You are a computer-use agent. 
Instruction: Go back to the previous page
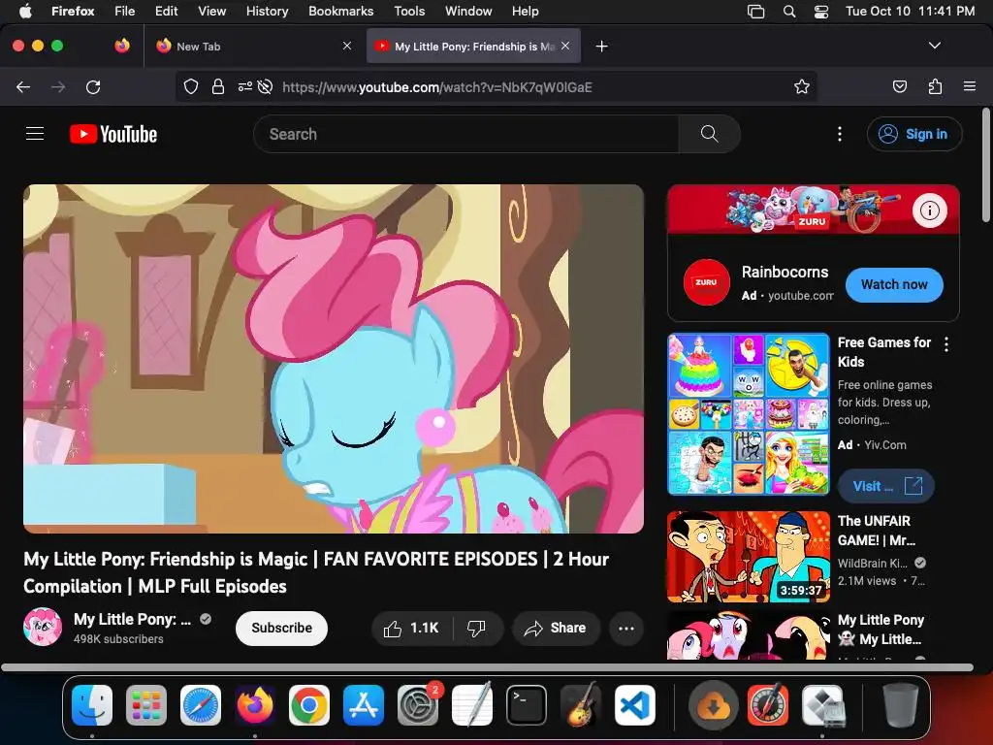(23, 86)
